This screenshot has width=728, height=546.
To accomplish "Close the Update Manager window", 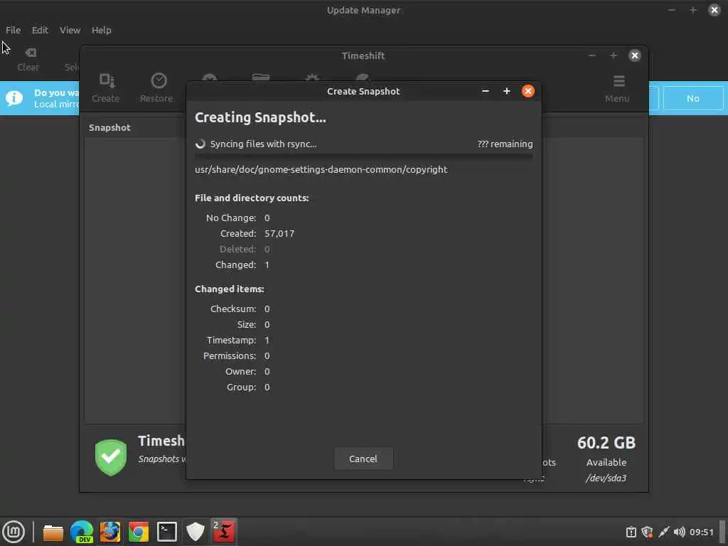I will (x=714, y=10).
